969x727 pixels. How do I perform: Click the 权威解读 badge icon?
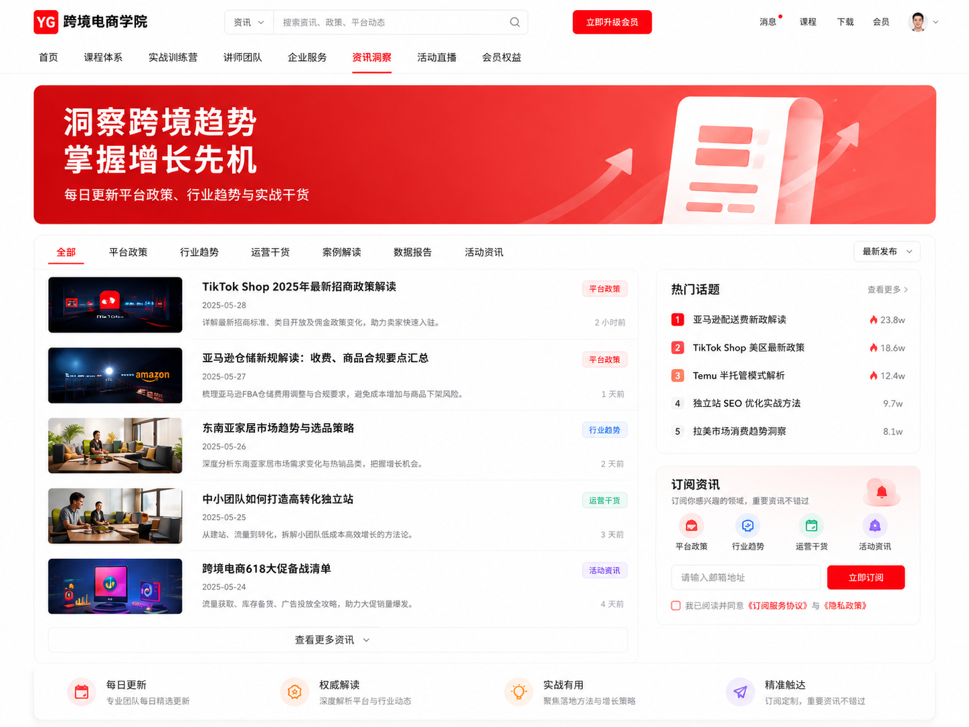[x=294, y=692]
